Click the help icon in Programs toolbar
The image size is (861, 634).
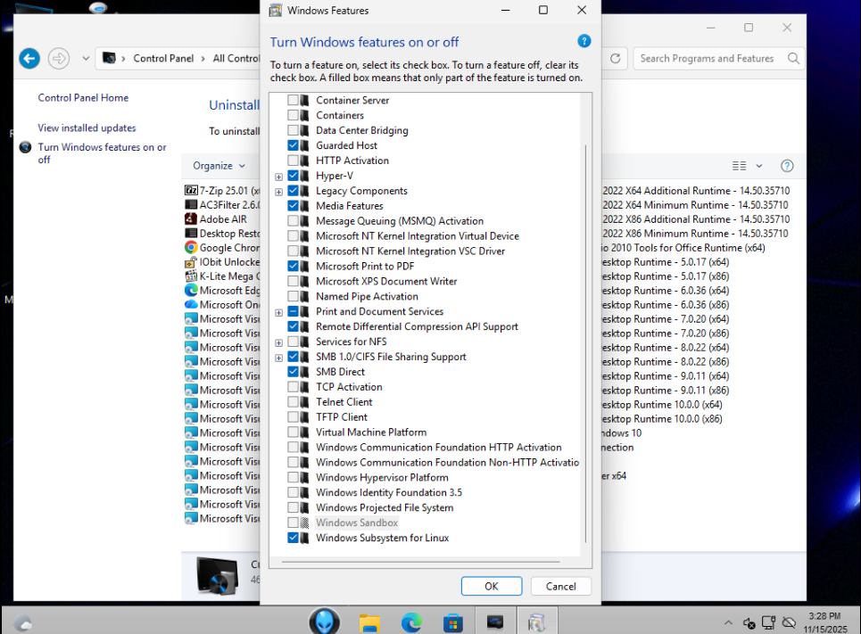coord(787,166)
